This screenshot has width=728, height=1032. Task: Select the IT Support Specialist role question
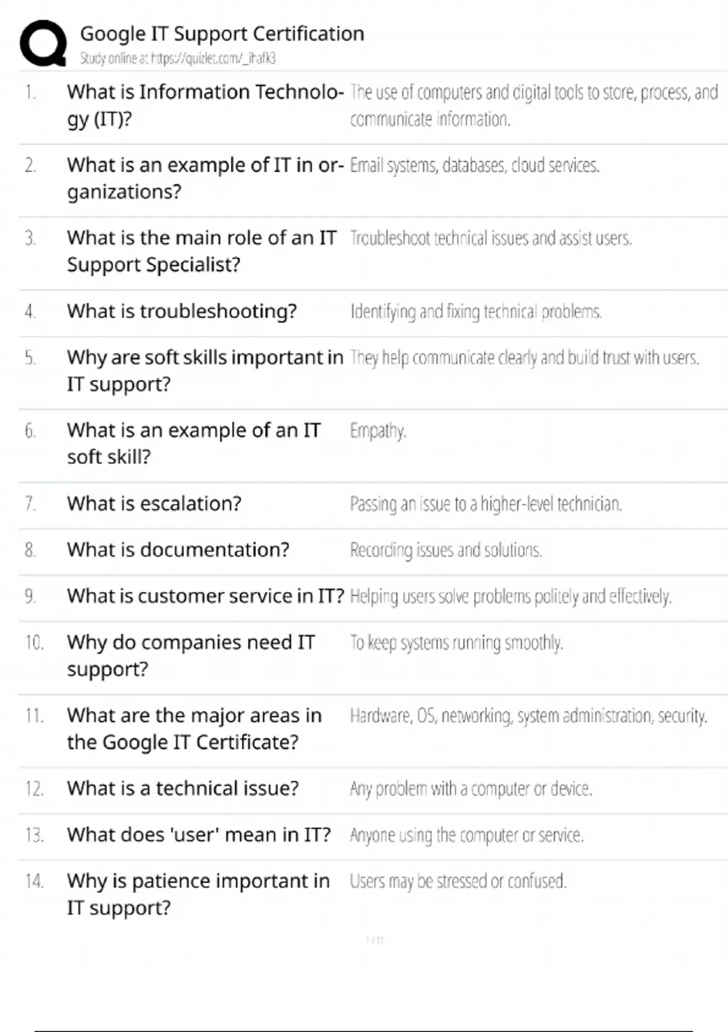click(202, 251)
